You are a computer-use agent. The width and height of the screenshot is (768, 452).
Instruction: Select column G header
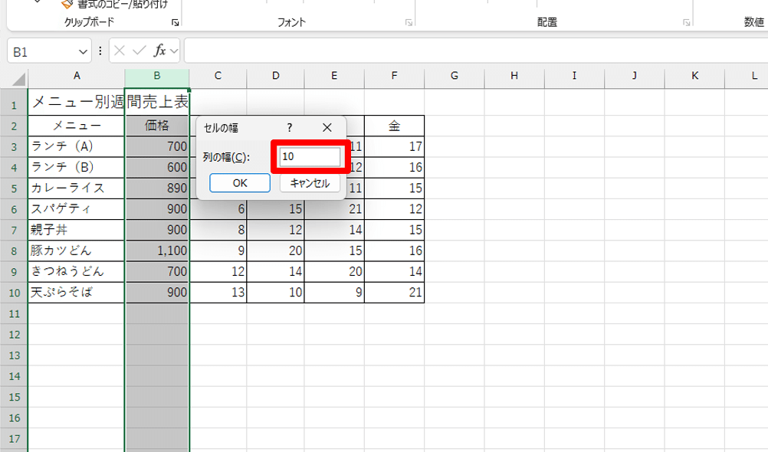pyautogui.click(x=454, y=76)
